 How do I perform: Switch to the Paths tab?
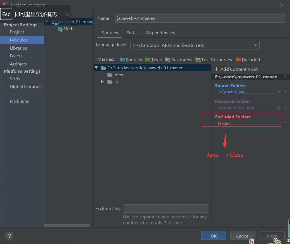(132, 33)
